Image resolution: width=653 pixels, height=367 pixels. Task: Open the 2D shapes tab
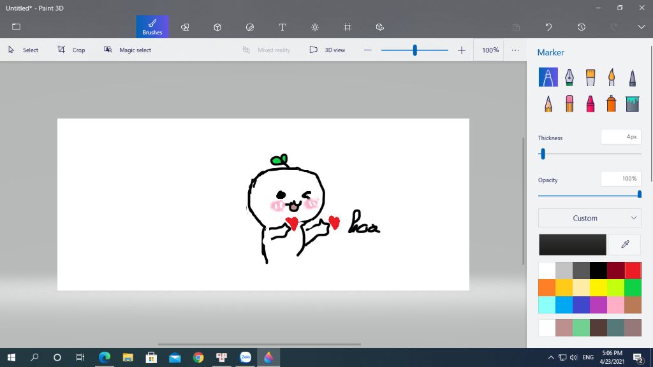pyautogui.click(x=185, y=27)
